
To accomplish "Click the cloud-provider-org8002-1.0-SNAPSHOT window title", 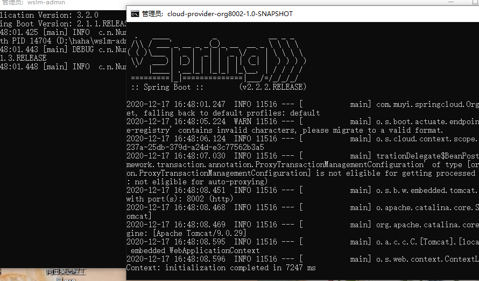I will pyautogui.click(x=217, y=14).
